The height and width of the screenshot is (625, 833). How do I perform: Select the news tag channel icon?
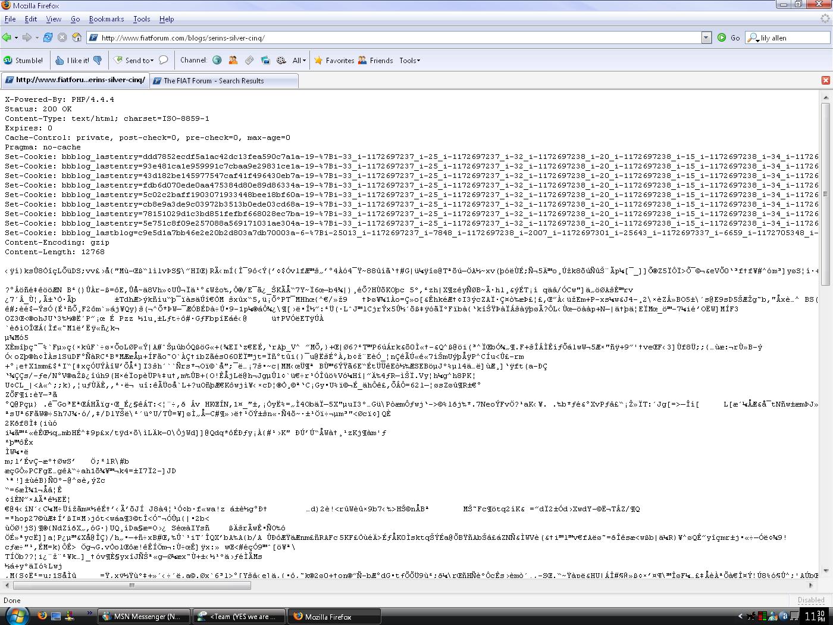pos(249,60)
